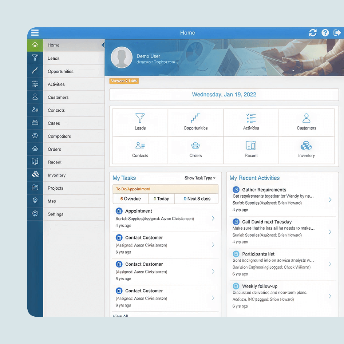This screenshot has width=344, height=344.
Task: Open the Inventory boxes tile
Action: pyautogui.click(x=306, y=150)
